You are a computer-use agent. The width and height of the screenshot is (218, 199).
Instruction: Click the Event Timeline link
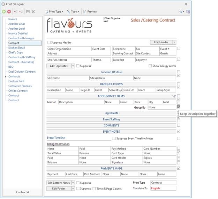[56, 138]
